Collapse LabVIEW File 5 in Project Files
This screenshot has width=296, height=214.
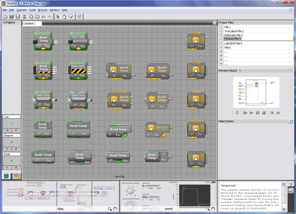221,43
